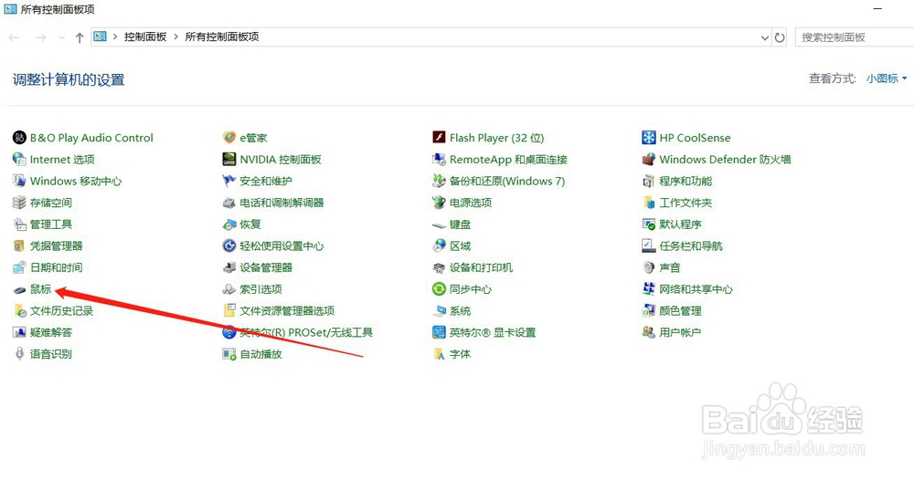This screenshot has height=480, width=914.
Task: Click the HP CoolSense icon
Action: tap(649, 138)
